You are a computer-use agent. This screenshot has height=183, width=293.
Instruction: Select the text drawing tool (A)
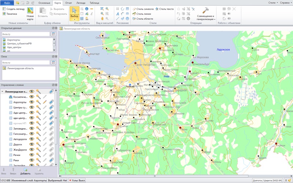(x=118, y=14)
